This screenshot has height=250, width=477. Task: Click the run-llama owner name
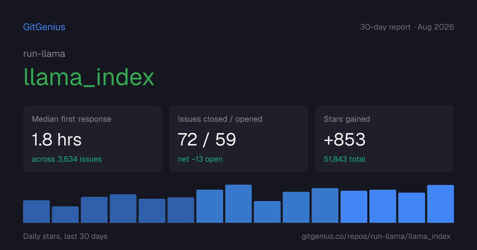pos(44,54)
